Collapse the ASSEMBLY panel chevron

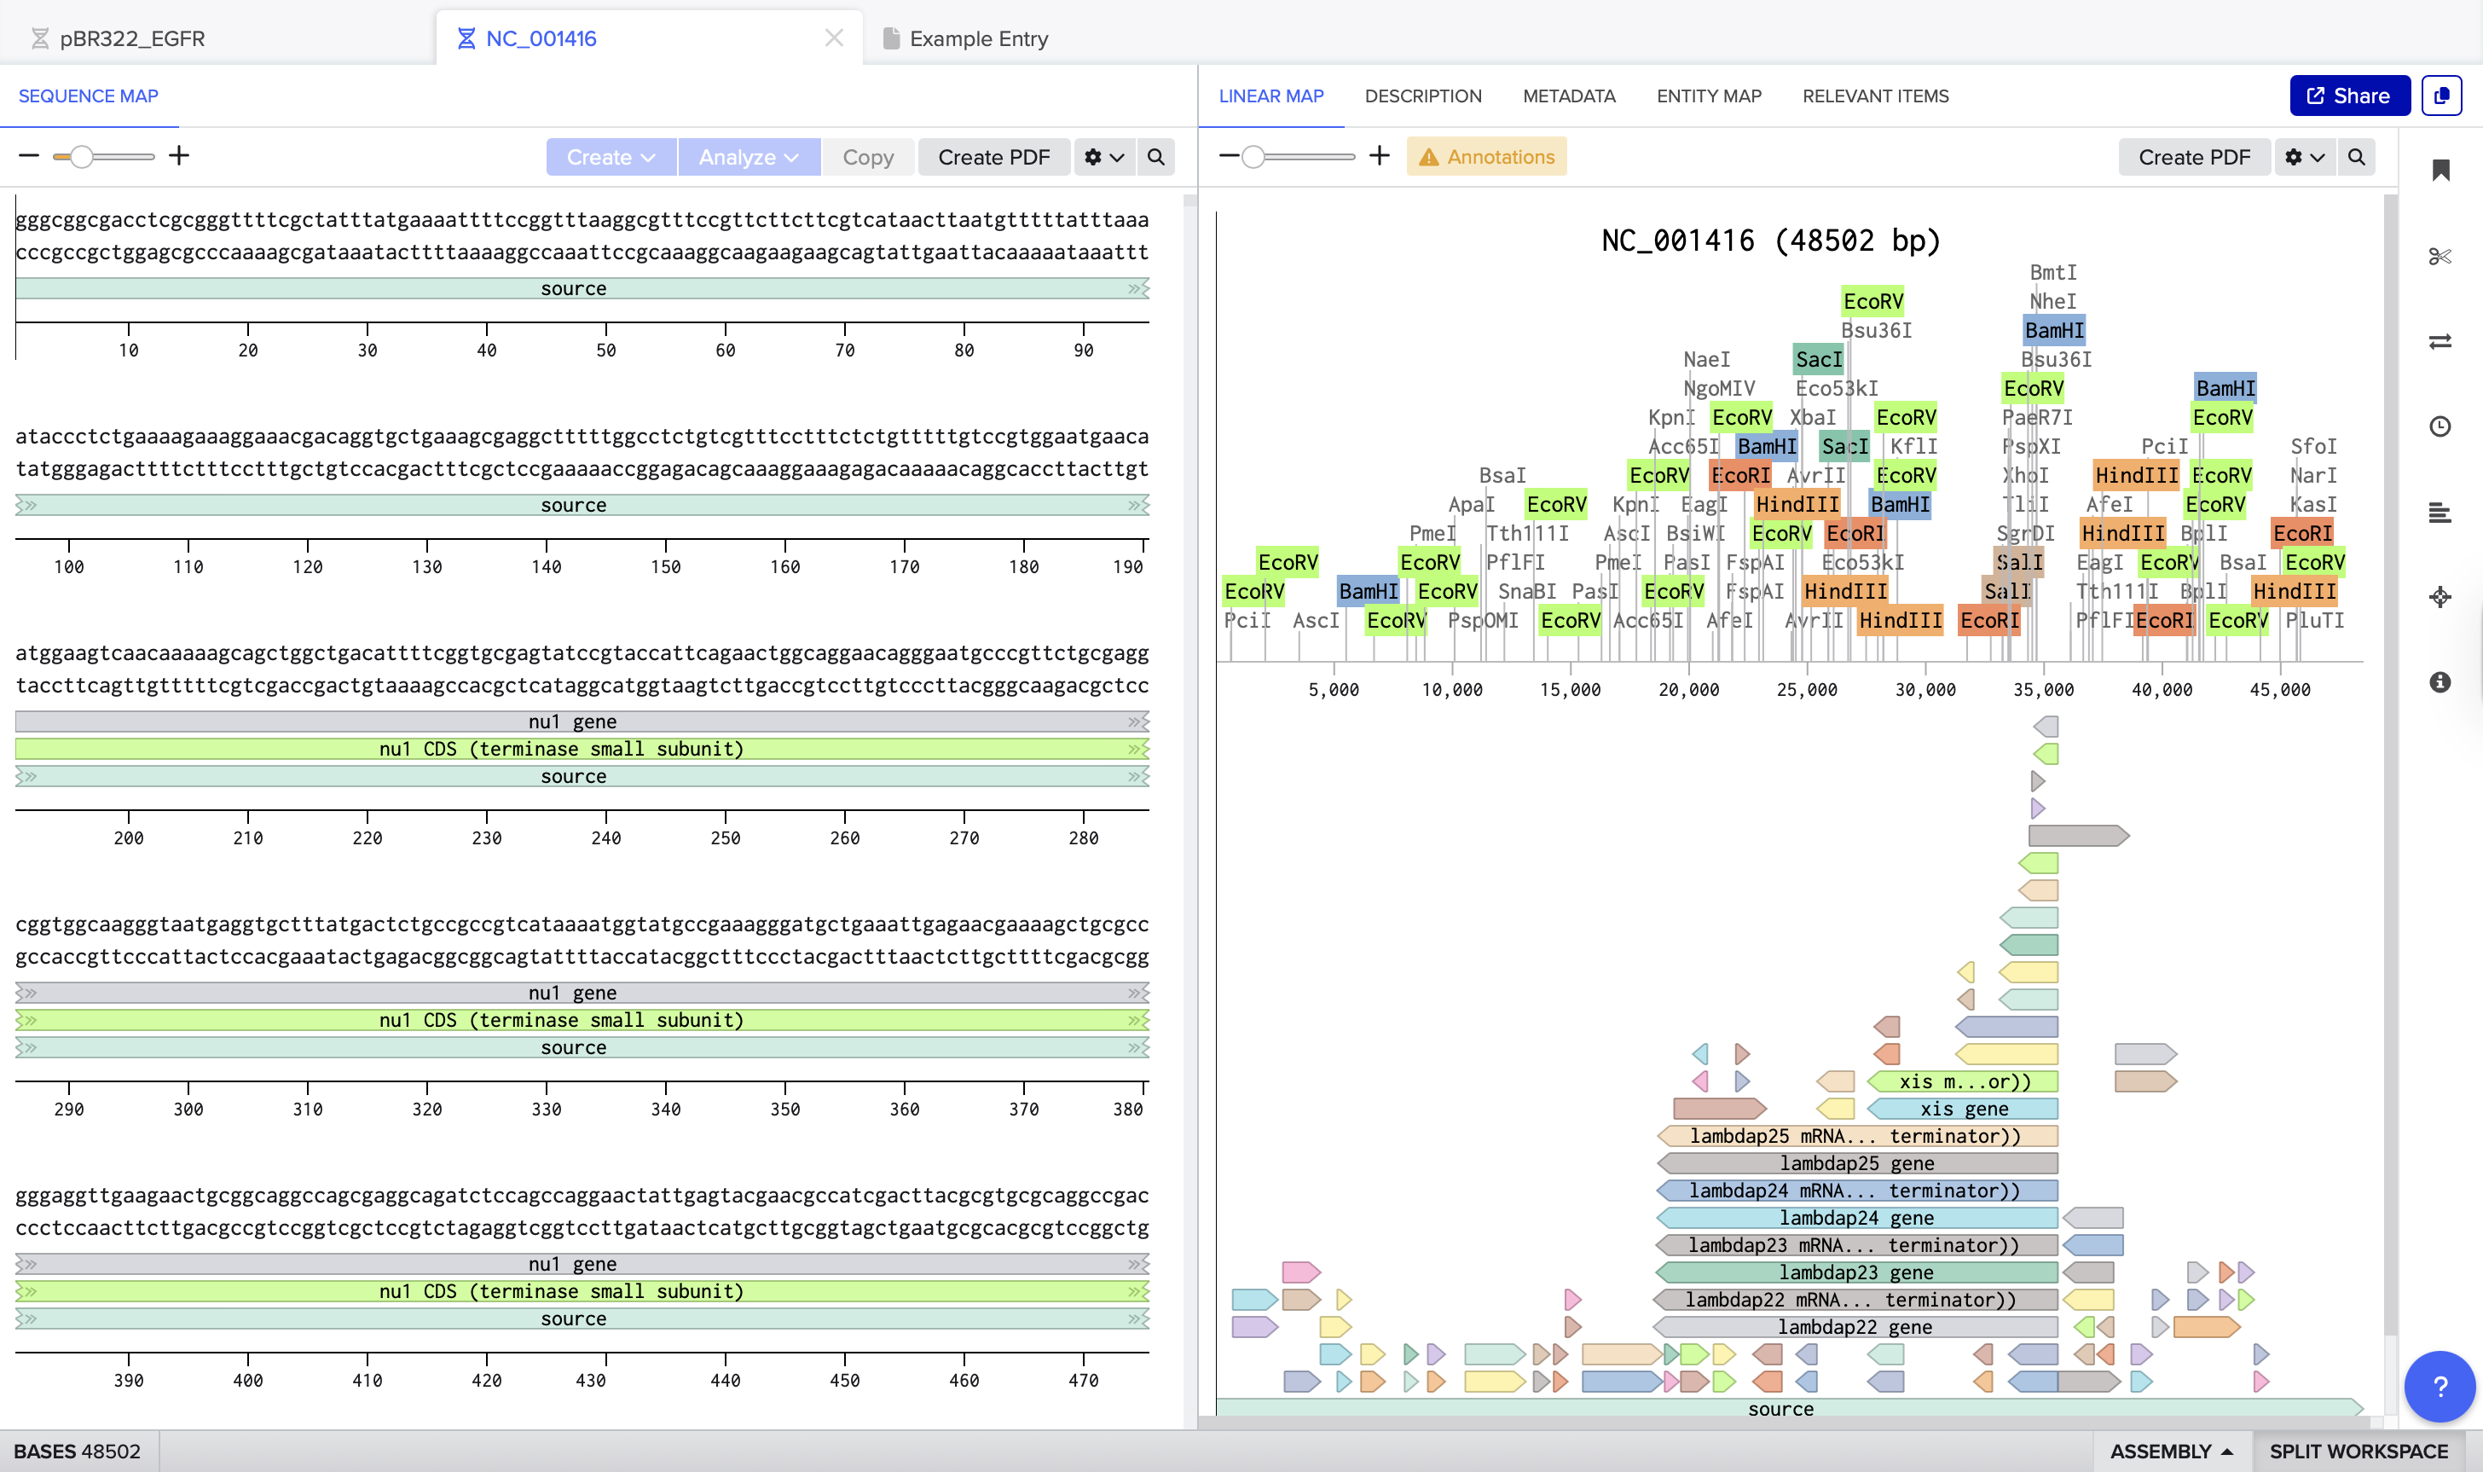(2228, 1450)
